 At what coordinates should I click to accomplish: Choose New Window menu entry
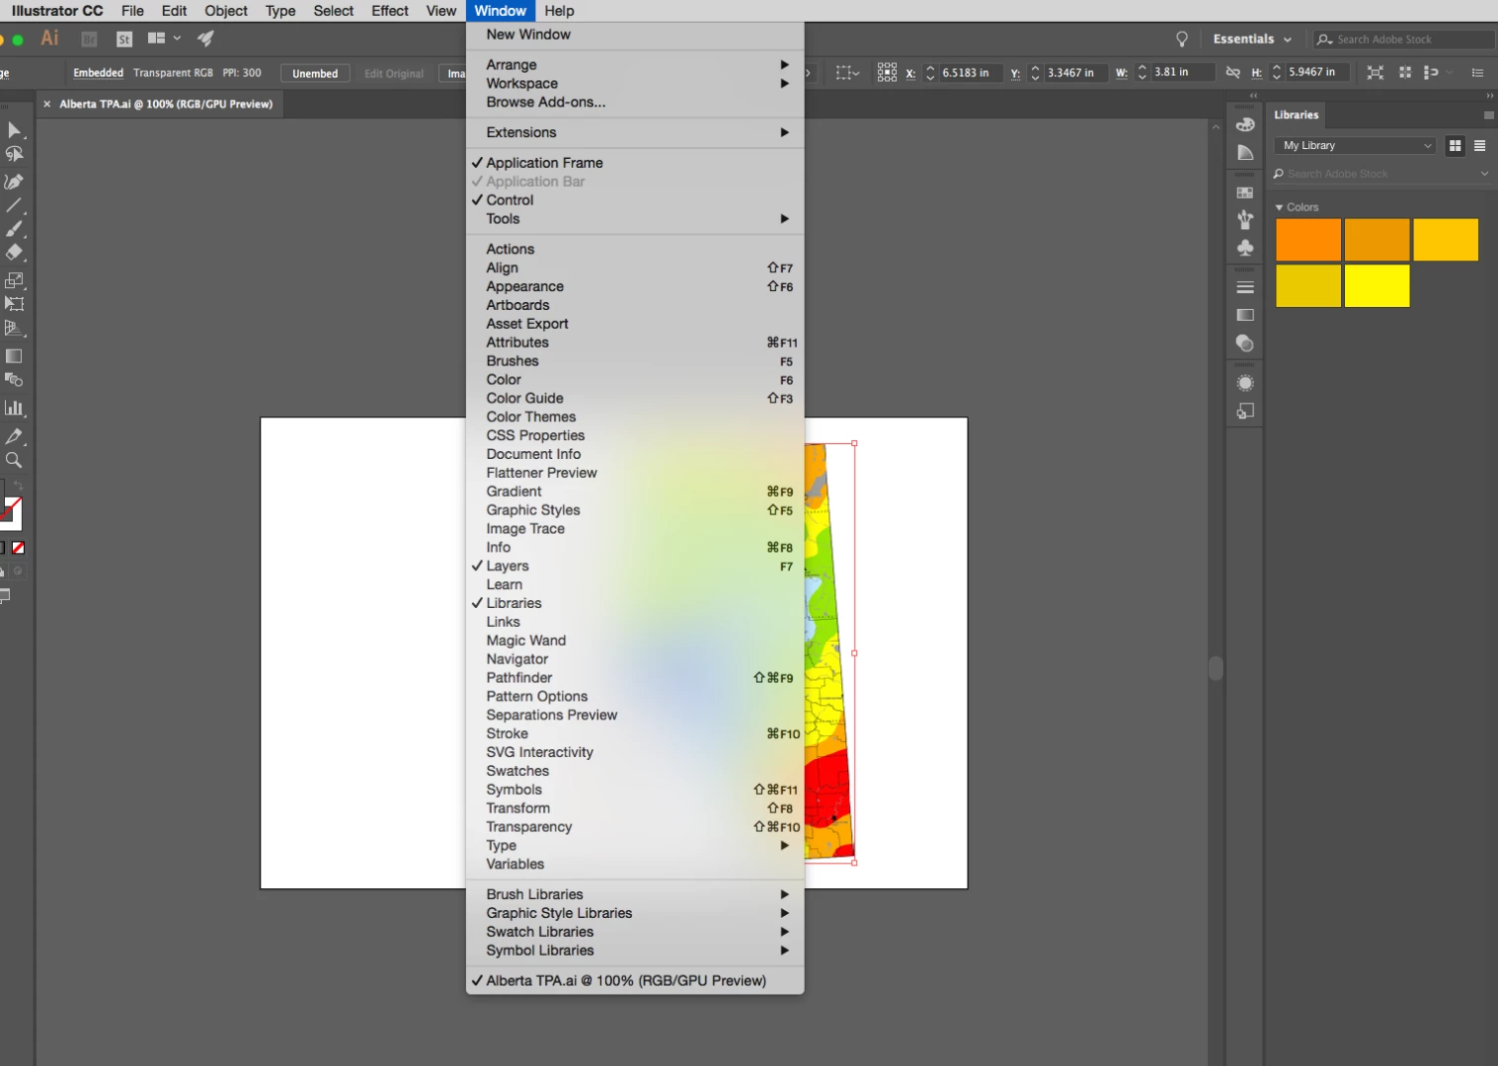(x=635, y=35)
